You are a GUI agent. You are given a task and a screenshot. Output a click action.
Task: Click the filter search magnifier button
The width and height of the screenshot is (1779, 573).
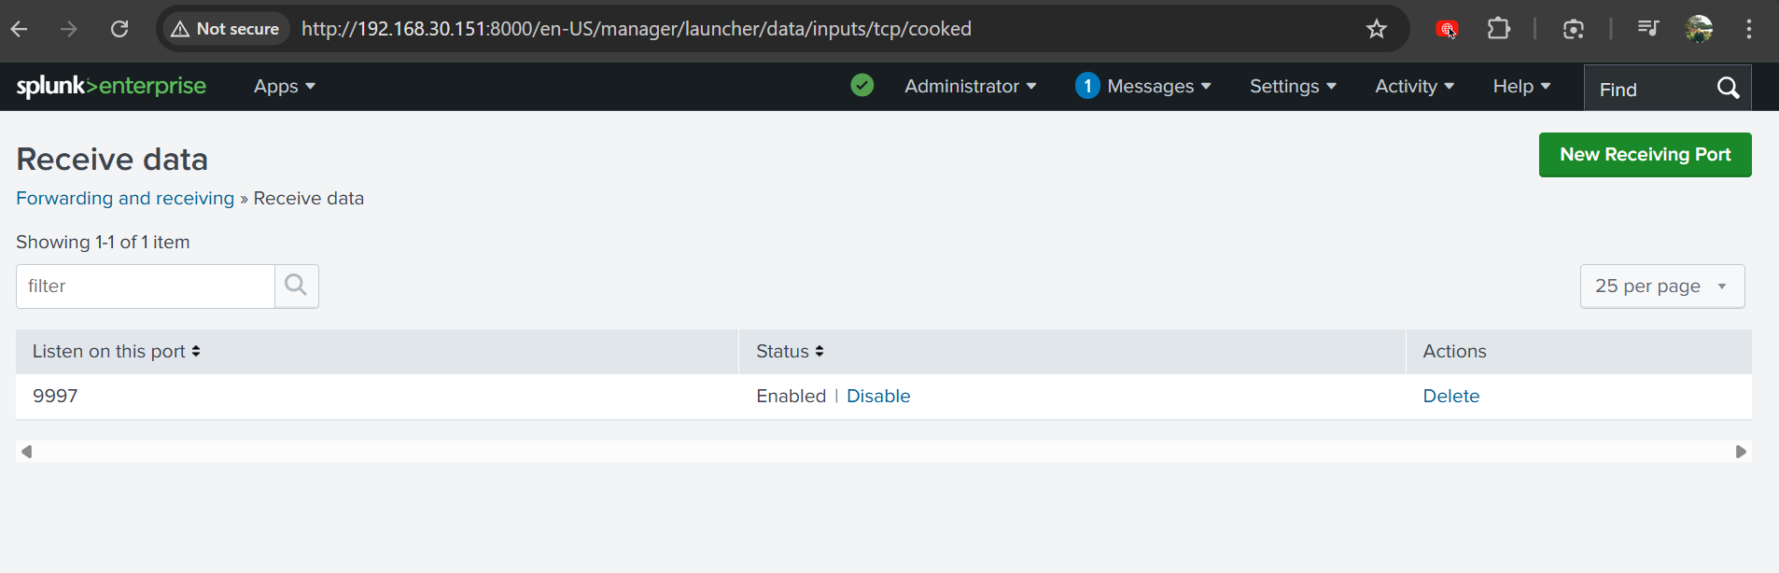click(x=296, y=286)
